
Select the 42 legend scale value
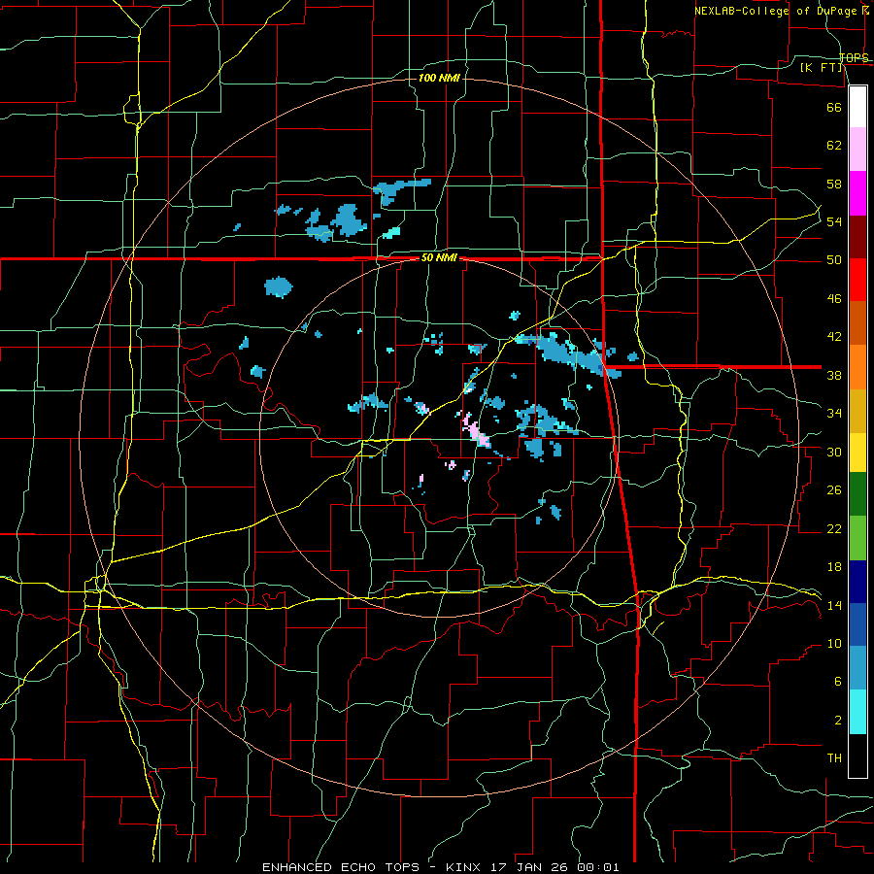[834, 337]
